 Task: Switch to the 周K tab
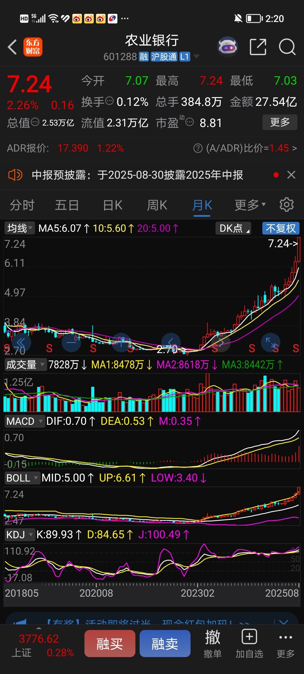(x=157, y=205)
